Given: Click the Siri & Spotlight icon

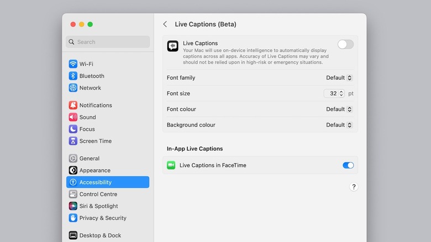Looking at the screenshot, I should coord(73,206).
